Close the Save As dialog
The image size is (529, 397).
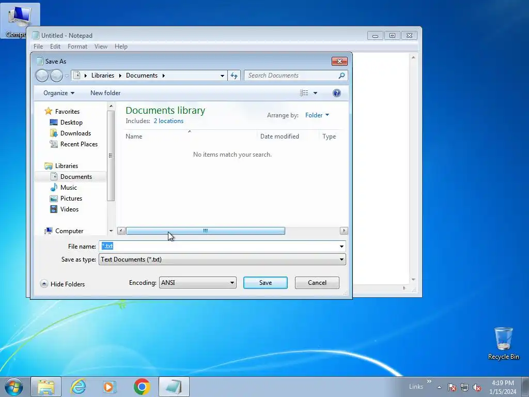[339, 61]
